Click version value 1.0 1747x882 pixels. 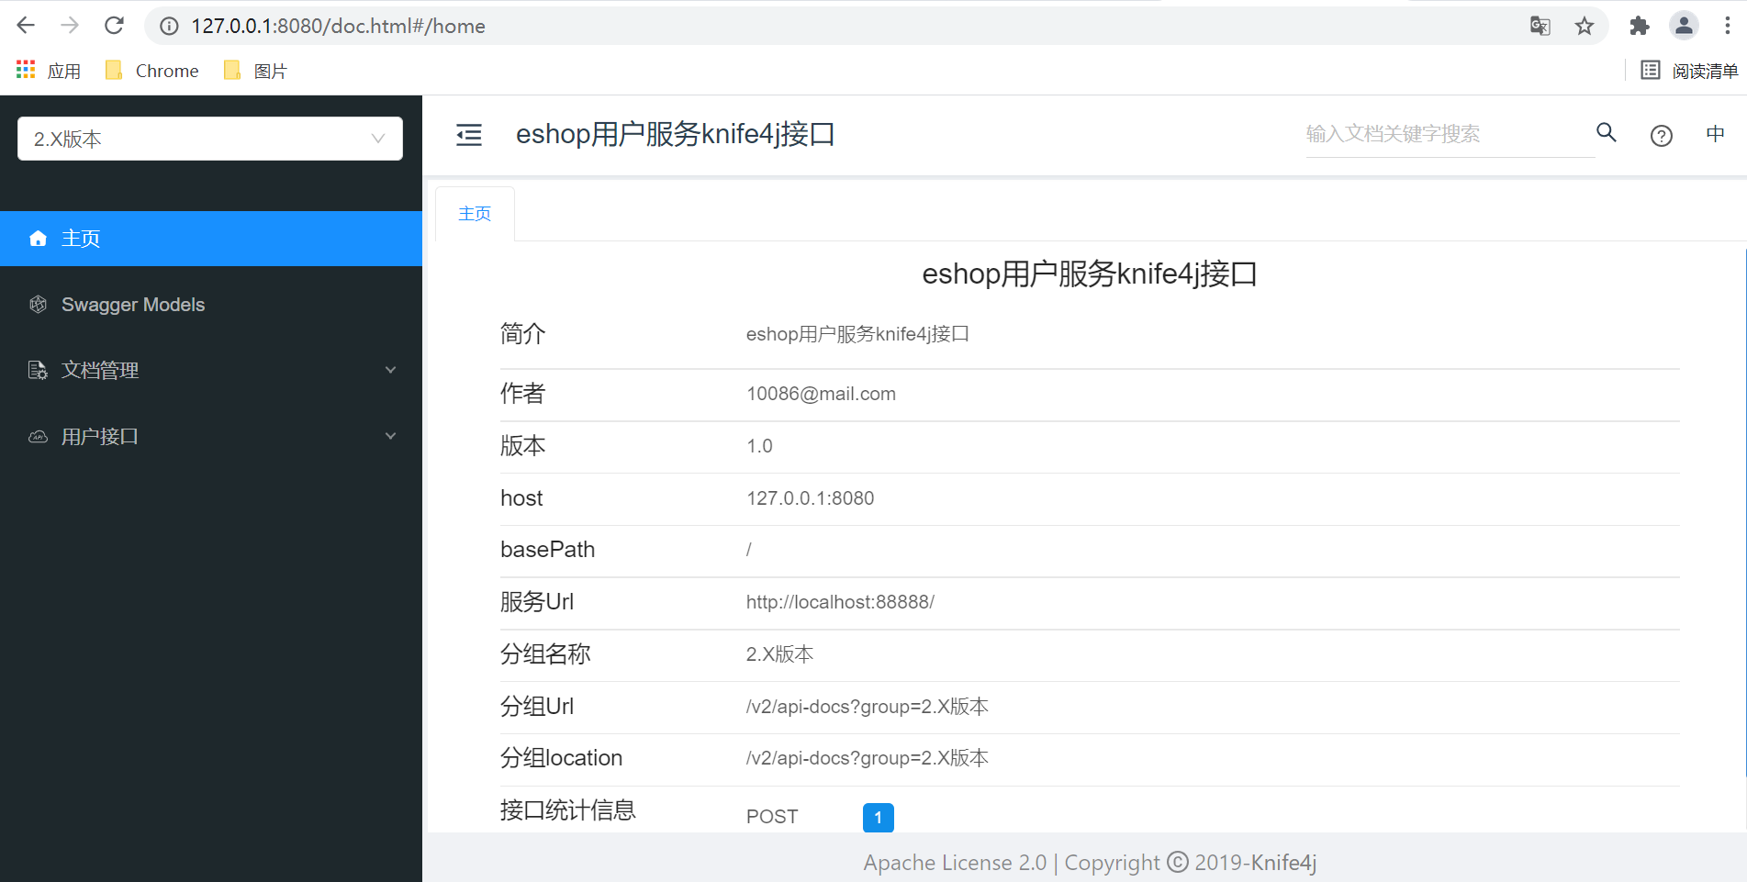(759, 446)
